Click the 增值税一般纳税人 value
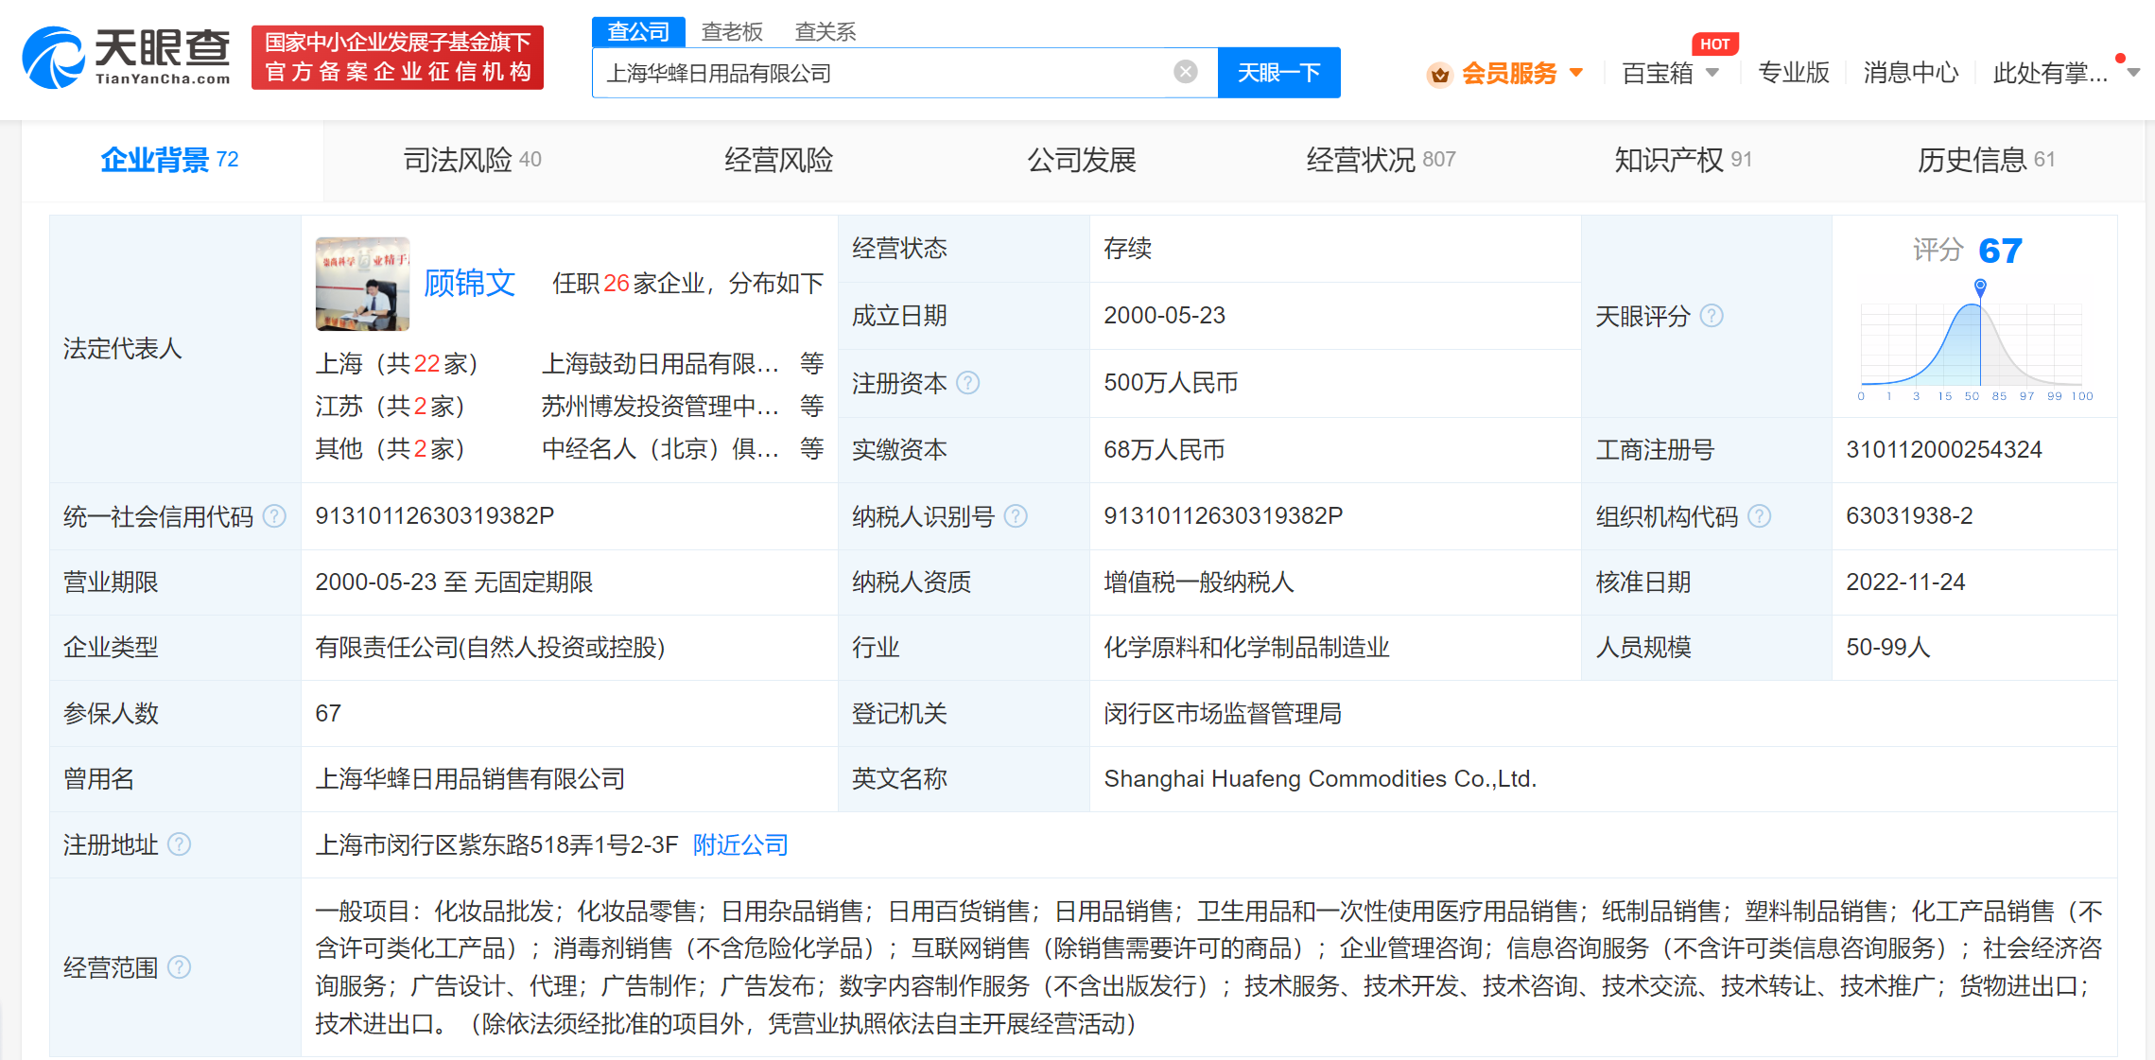The width and height of the screenshot is (2155, 1060). 1198,582
